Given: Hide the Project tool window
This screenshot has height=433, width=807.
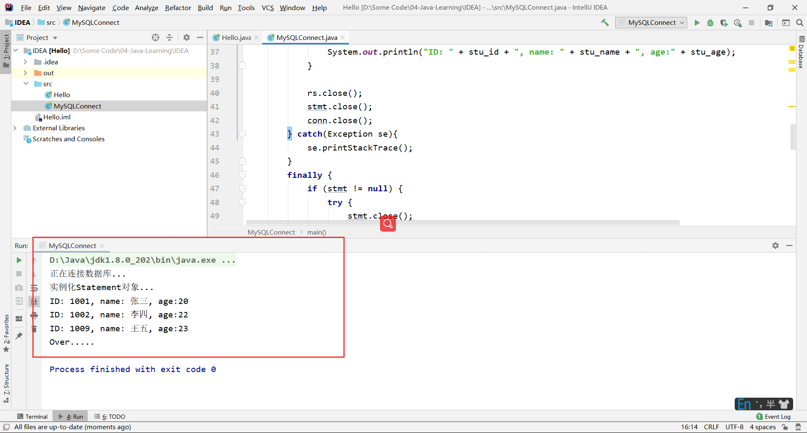Looking at the screenshot, I should (200, 37).
